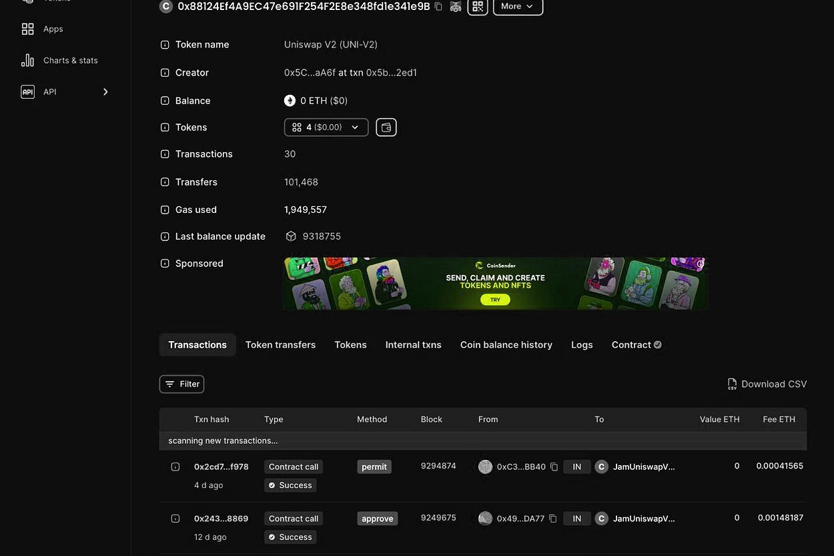Open JamUniswapV... in approve row

point(644,519)
